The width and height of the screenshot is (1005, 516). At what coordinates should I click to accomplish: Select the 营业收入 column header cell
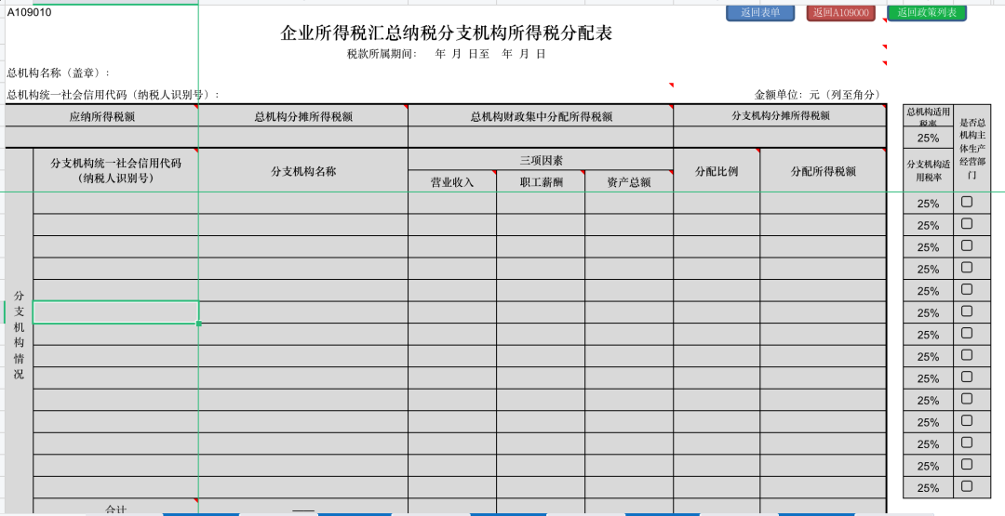click(x=451, y=182)
